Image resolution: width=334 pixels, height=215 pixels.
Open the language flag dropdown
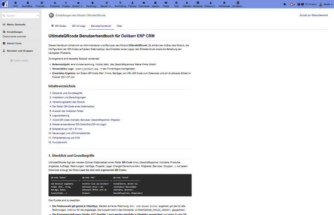[x=292, y=4]
